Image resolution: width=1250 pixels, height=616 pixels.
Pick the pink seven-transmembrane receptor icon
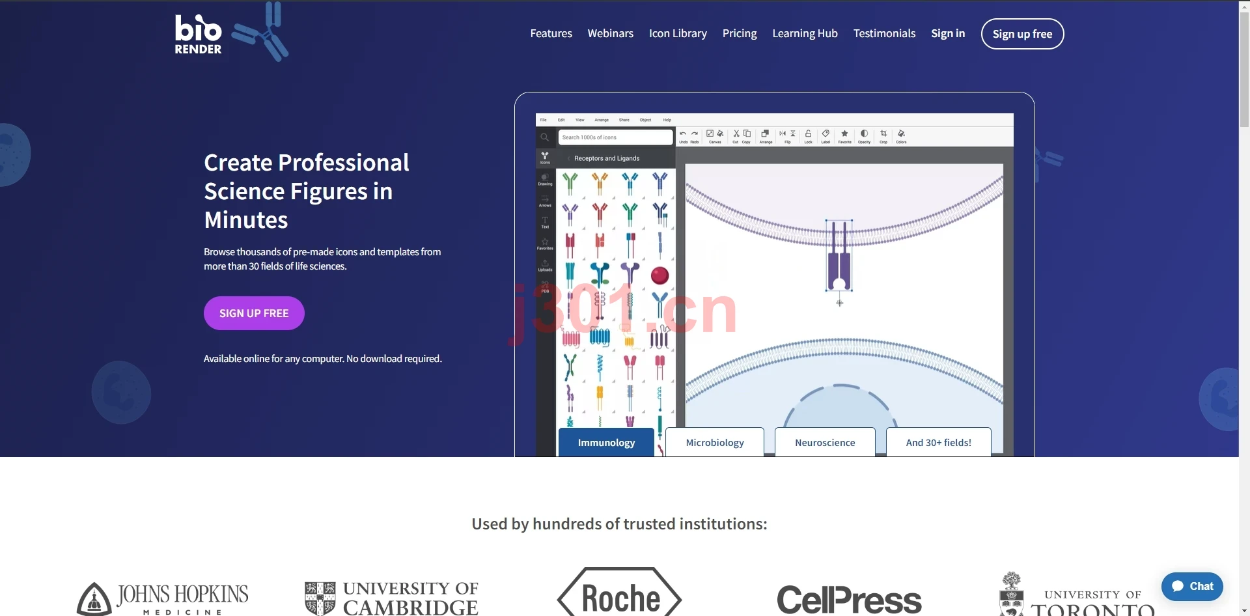coord(571,338)
